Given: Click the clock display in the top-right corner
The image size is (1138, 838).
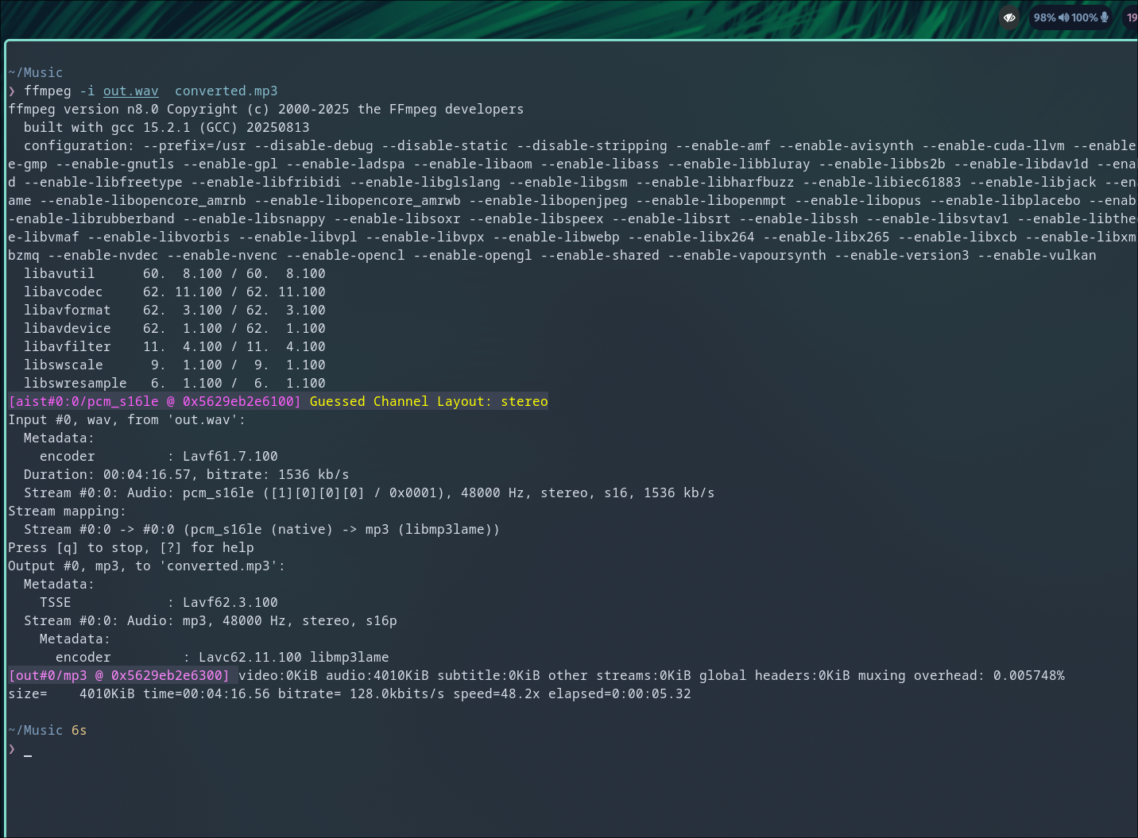Looking at the screenshot, I should tap(1132, 17).
